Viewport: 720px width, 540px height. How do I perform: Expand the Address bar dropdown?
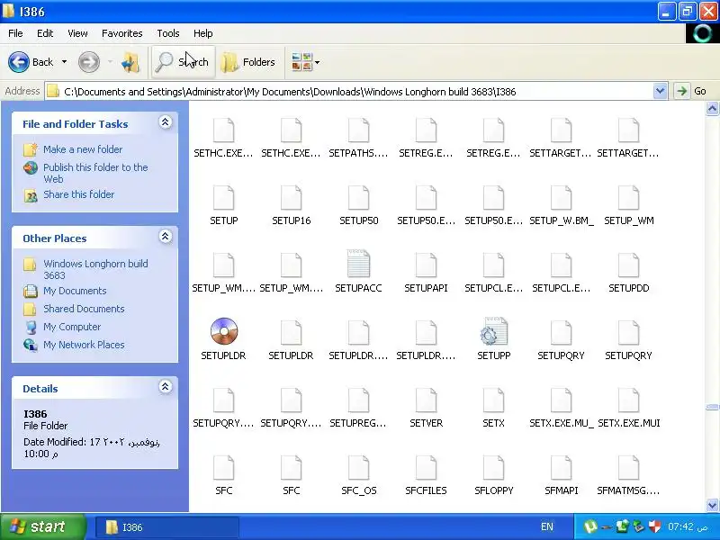coord(660,92)
